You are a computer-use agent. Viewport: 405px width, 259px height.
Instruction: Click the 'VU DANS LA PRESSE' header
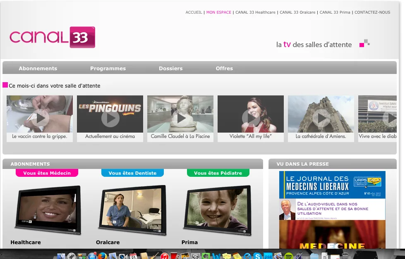pyautogui.click(x=333, y=164)
